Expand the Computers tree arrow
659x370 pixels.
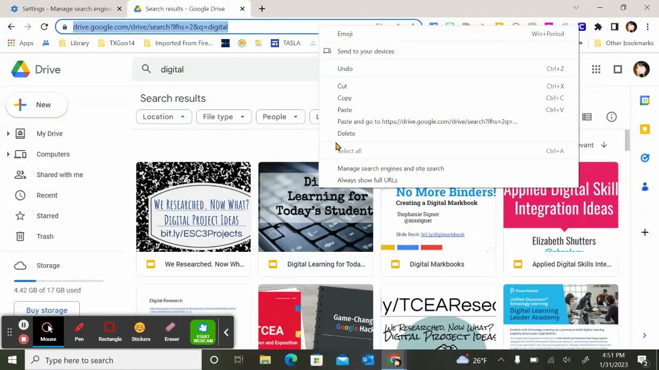(8, 154)
